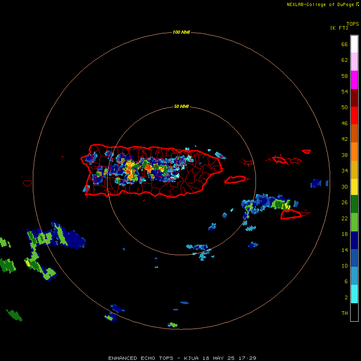This screenshot has width=361, height=361.
Task: Click the '17:29' timestamp text
Action: tap(248, 358)
